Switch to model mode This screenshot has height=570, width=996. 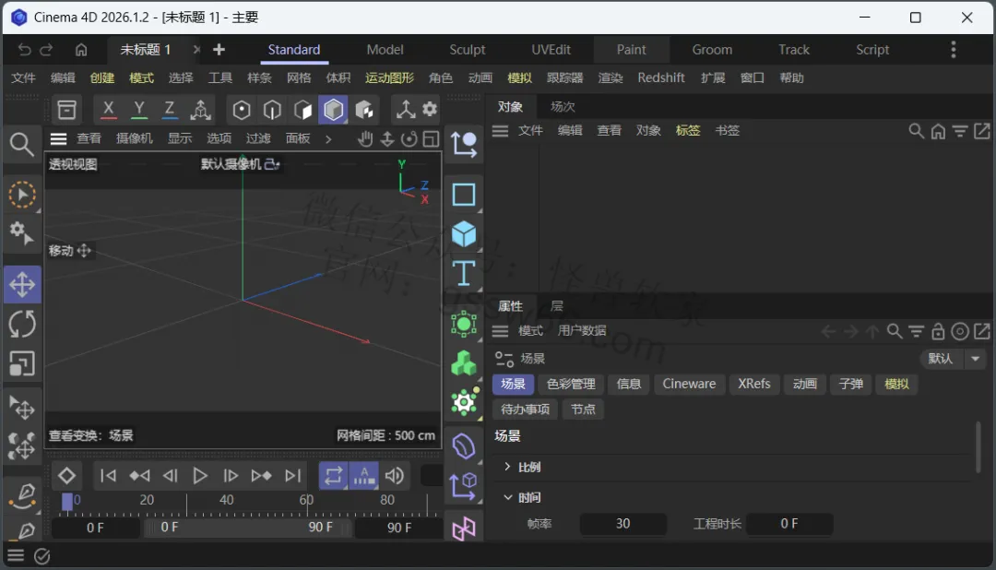[334, 110]
